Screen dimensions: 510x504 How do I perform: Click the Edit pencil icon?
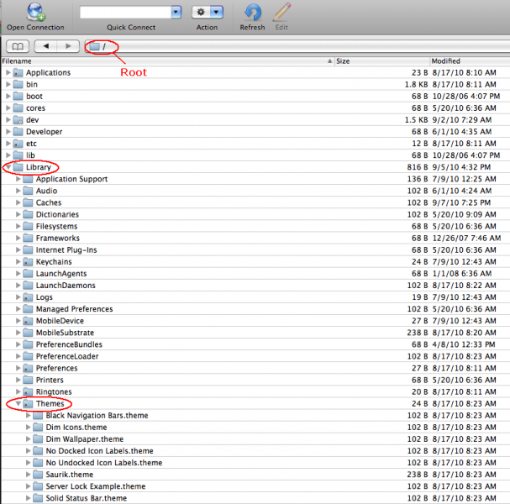282,12
